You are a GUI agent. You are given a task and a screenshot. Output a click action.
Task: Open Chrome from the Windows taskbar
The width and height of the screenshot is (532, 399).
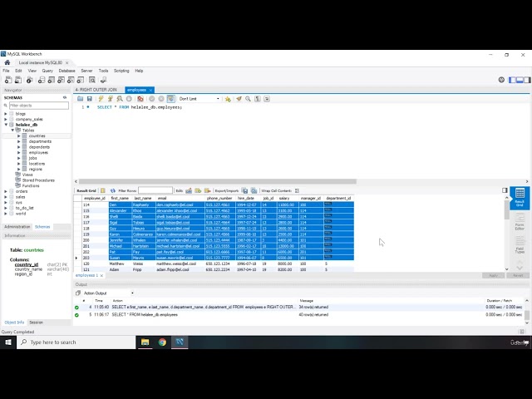162,342
